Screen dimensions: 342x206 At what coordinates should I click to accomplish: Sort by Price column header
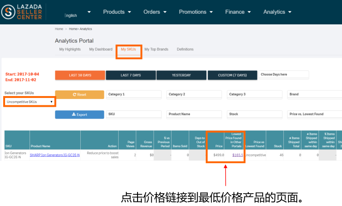tap(216, 140)
